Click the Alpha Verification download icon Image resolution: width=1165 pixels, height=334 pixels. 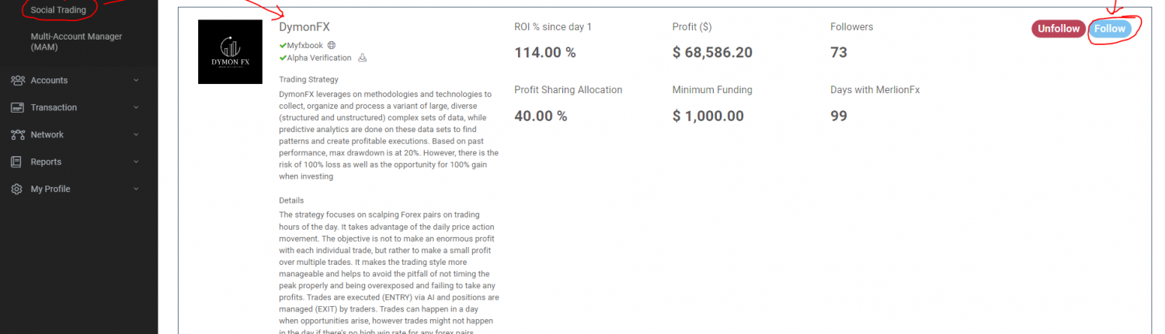tap(362, 57)
